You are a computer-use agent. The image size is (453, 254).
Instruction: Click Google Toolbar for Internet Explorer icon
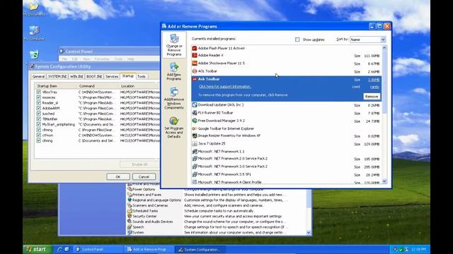pos(195,128)
